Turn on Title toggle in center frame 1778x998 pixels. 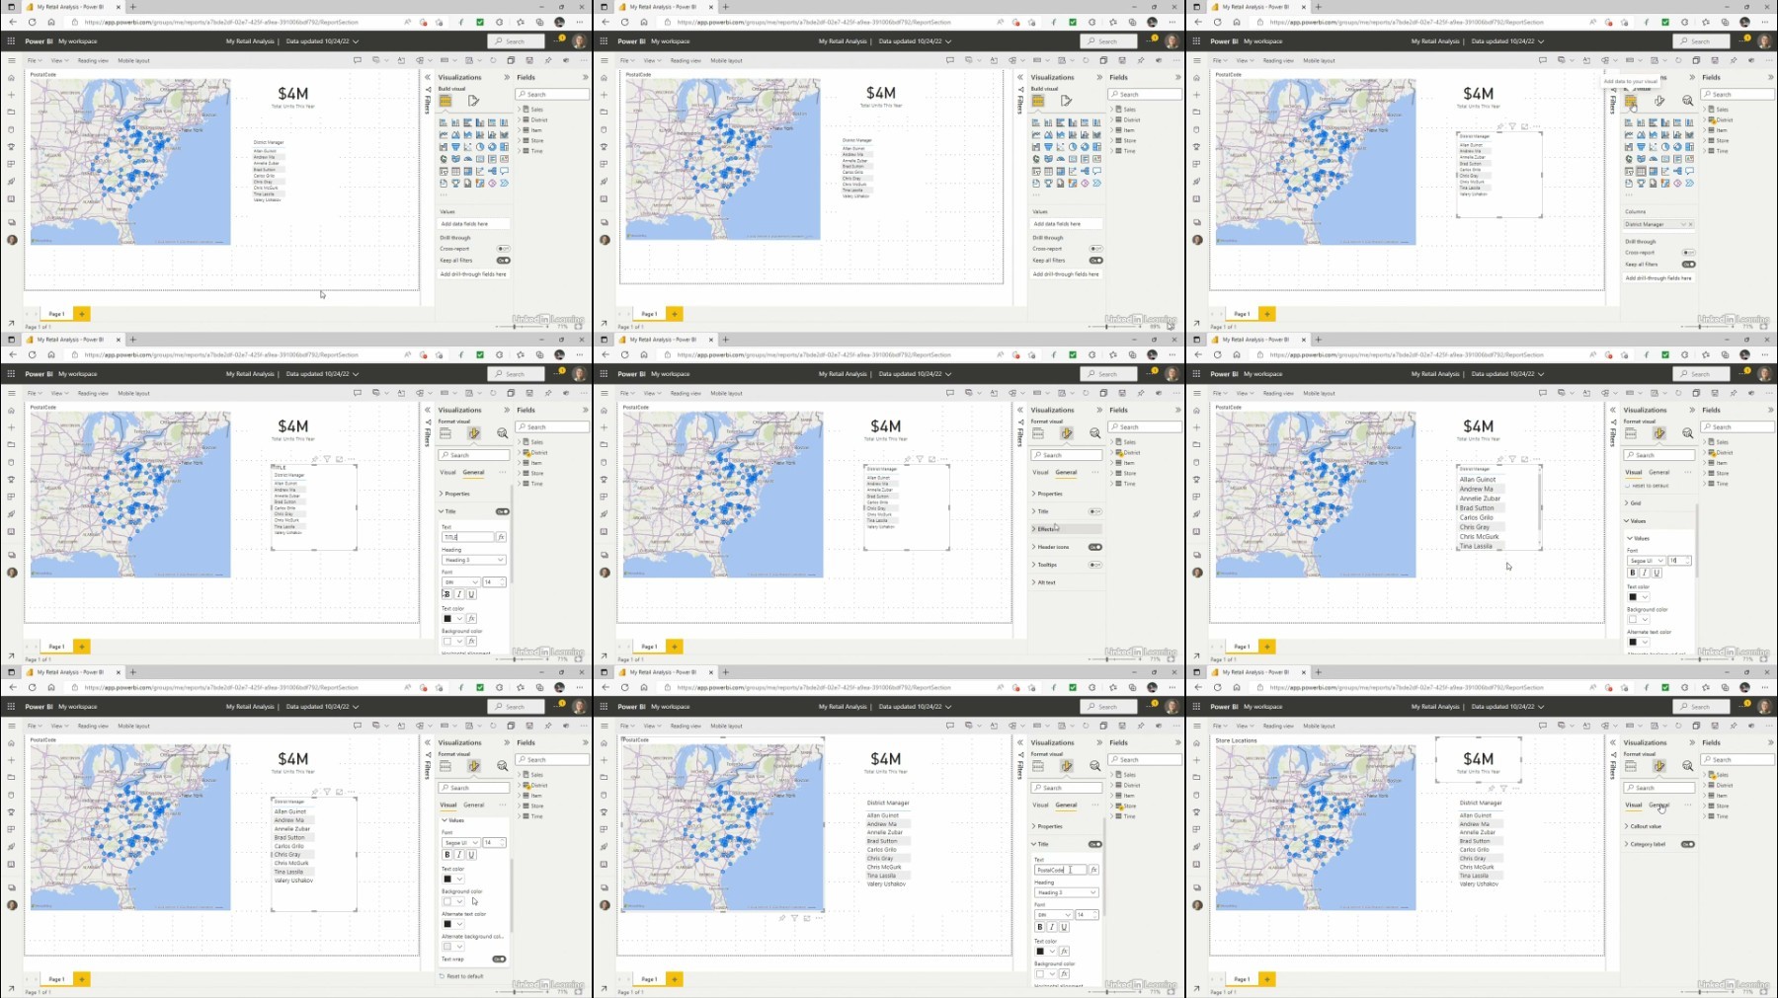click(1095, 511)
